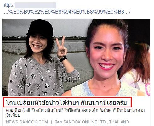Image resolution: width=154 pixels, height=126 pixels.
Task: Click the โดย byline label
Action: click(59, 122)
